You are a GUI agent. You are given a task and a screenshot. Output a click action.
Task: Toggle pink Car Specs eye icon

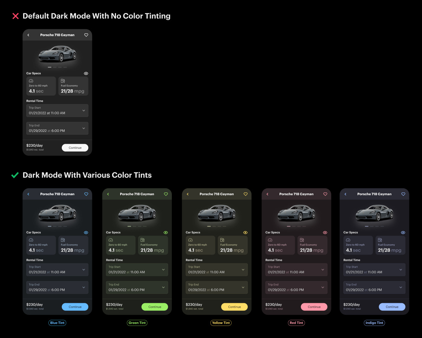pos(325,232)
